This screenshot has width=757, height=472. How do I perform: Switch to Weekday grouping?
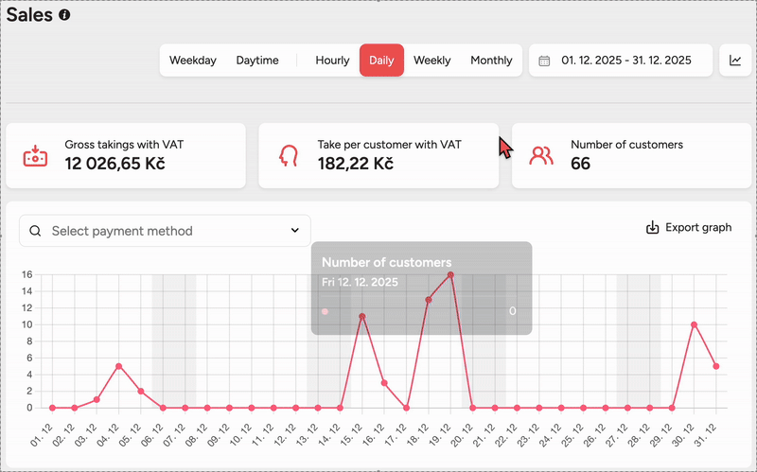(193, 61)
